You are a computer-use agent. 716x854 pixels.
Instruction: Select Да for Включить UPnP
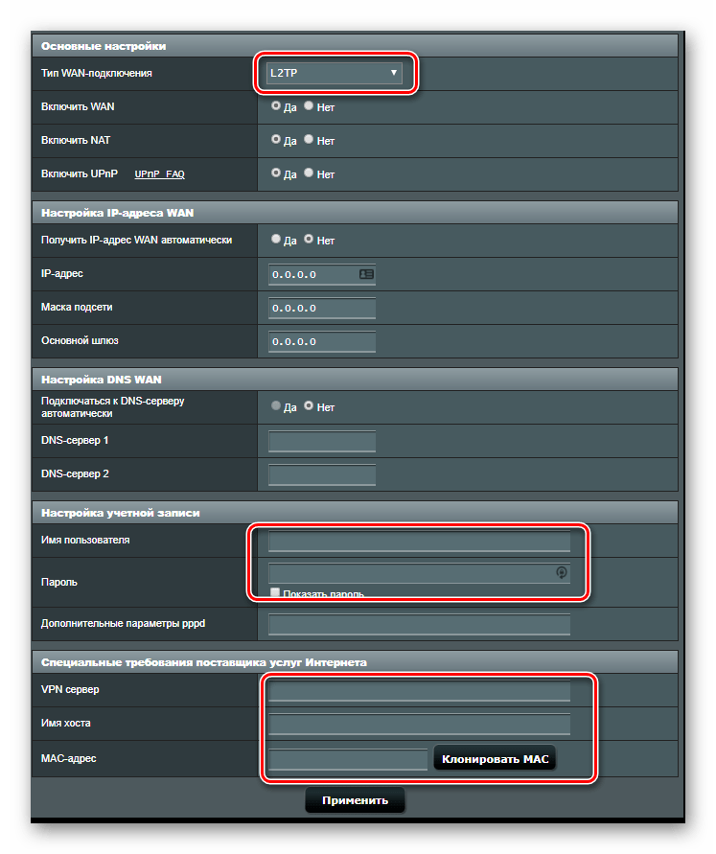click(276, 173)
